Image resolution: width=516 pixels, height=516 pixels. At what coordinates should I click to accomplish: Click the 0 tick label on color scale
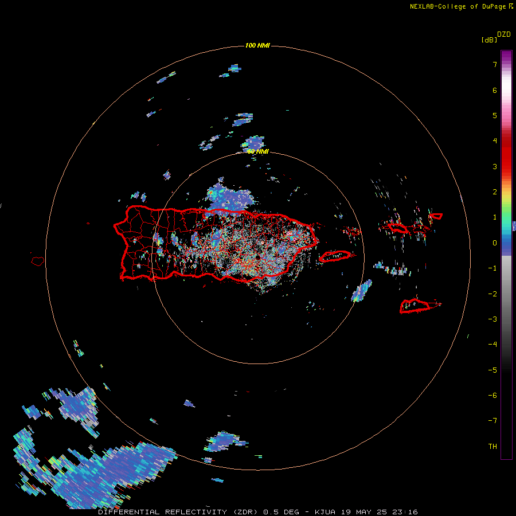495,243
